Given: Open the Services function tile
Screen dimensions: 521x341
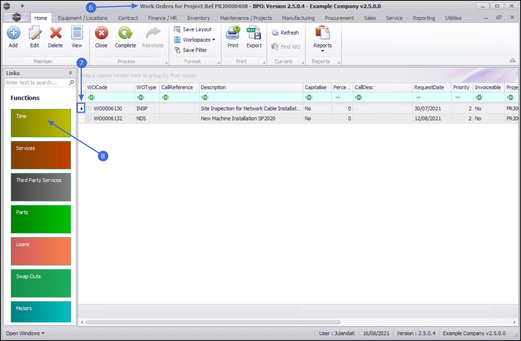Looking at the screenshot, I should click(x=41, y=155).
